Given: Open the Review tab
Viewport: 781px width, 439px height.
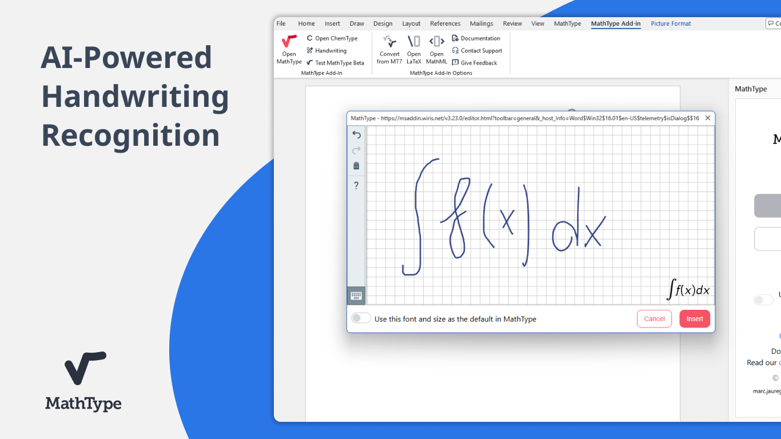Looking at the screenshot, I should (x=512, y=23).
